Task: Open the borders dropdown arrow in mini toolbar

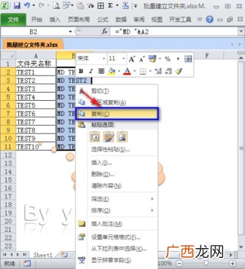Action: (x=150, y=71)
